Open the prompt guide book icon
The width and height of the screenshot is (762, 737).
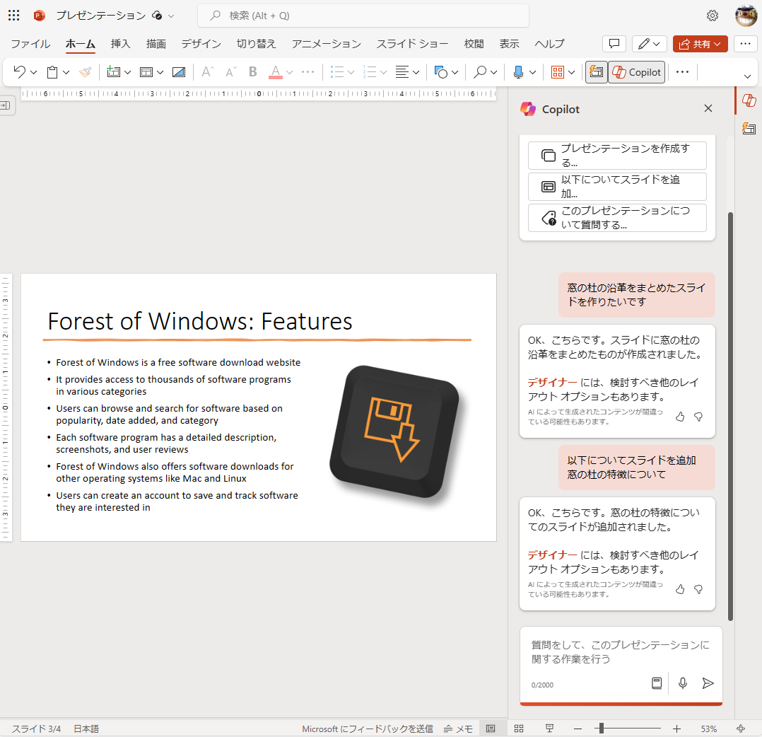(x=657, y=683)
